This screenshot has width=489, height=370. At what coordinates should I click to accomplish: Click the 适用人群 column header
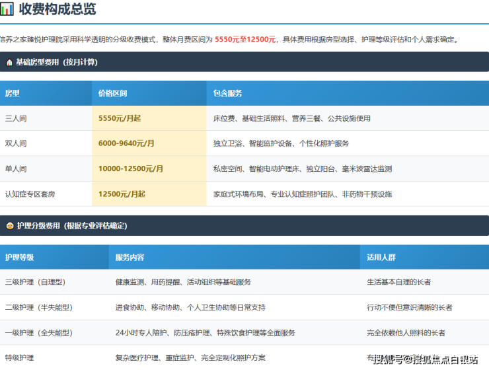tap(381, 257)
